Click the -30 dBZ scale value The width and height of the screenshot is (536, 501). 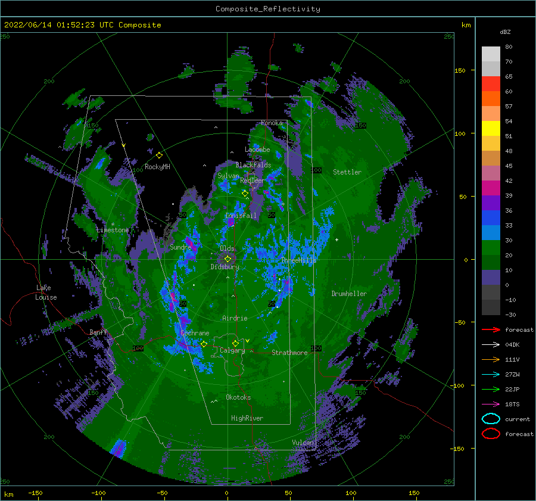[x=510, y=315]
